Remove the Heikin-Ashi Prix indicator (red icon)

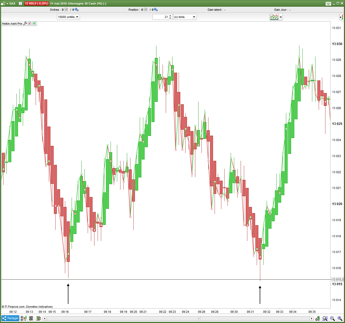point(30,24)
